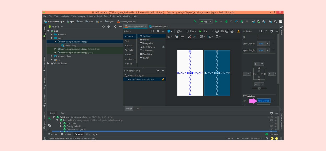Click the Infer Constraints magic wand
Viewport: 326px width, 151px height.
coord(195,37)
